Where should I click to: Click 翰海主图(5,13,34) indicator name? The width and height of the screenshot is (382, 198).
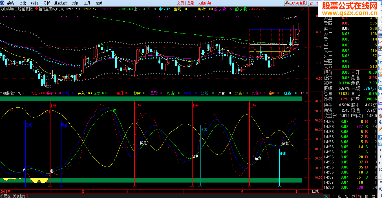click(51, 9)
